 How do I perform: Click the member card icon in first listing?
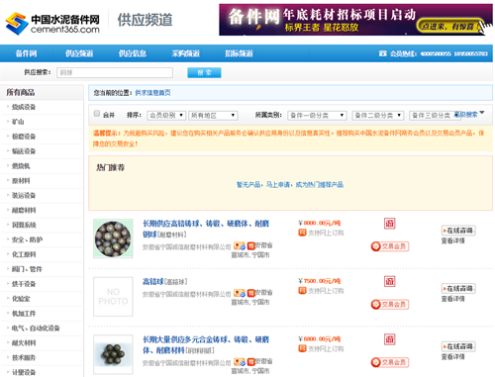coord(240,246)
